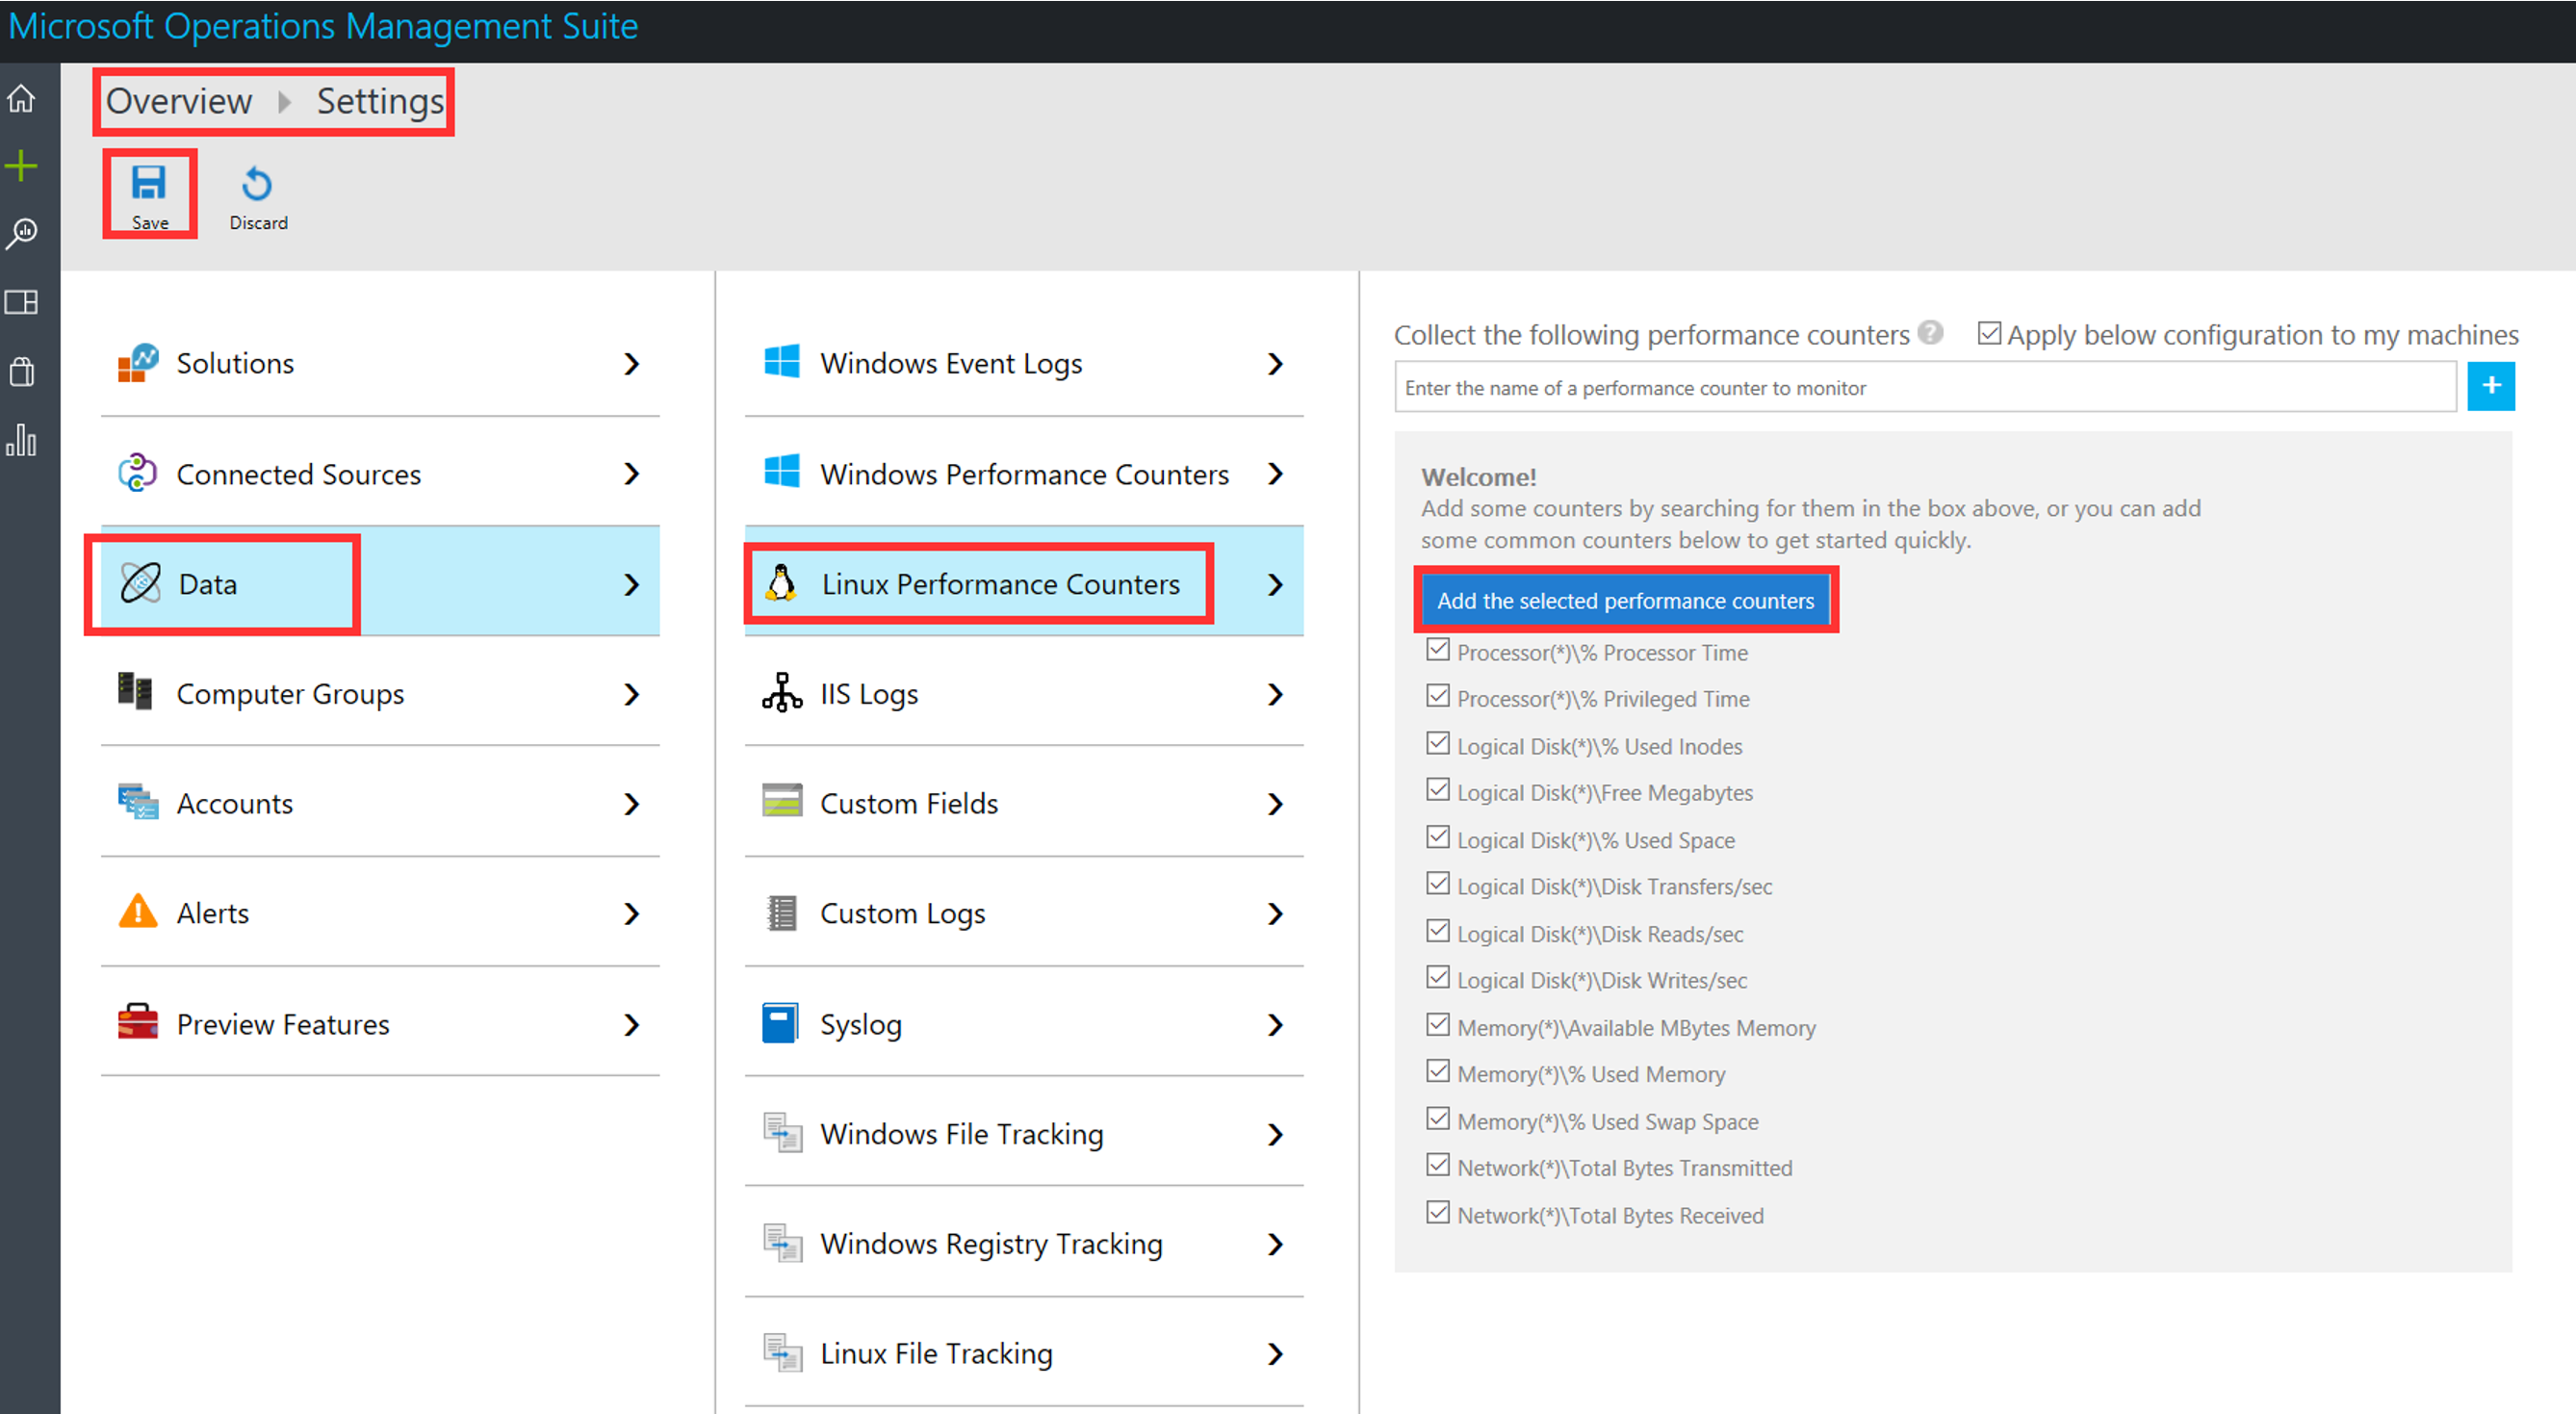Screen dimensions: 2576x1414
Task: Uncheck Logical Disk(*)\% Used Inodes counter
Action: 1438,744
